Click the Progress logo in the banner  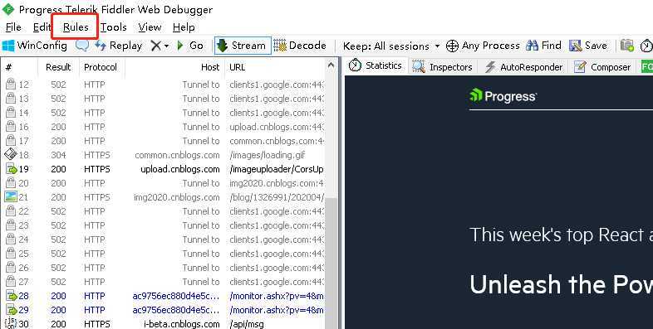503,96
